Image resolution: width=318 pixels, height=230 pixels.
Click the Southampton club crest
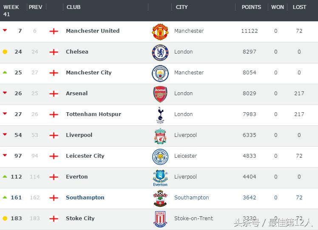(x=160, y=198)
